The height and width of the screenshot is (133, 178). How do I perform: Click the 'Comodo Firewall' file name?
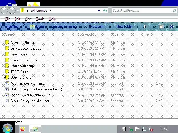[23, 42]
